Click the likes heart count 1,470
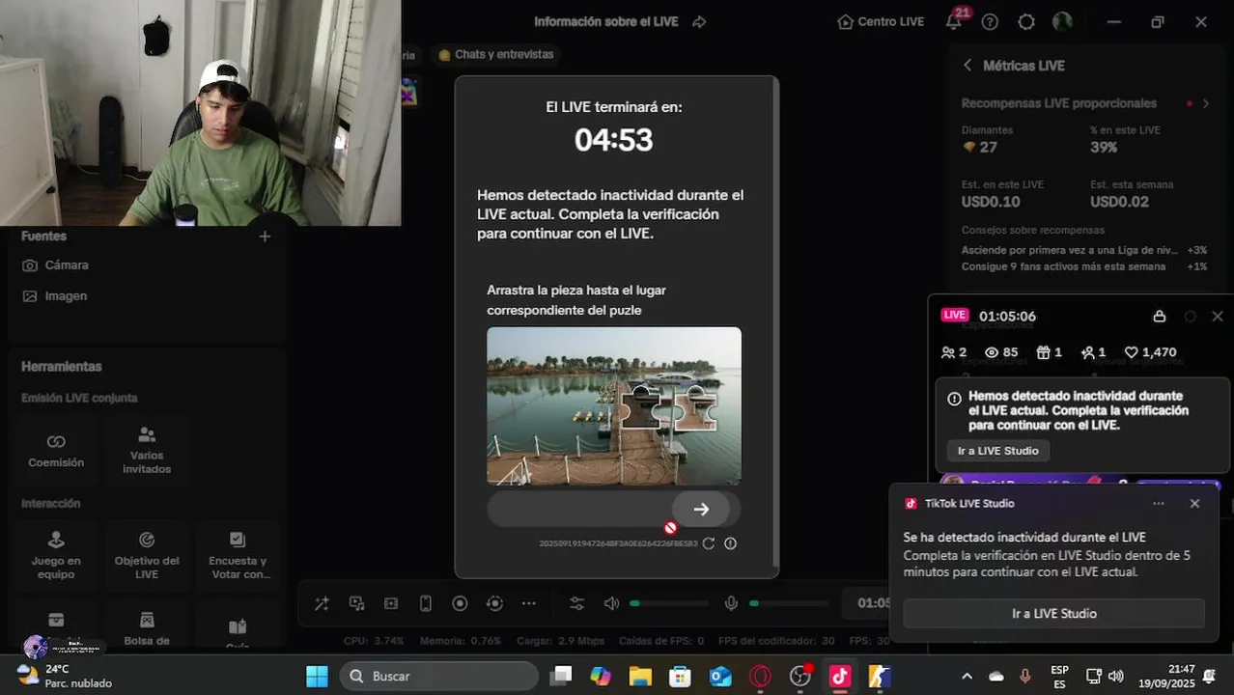 [1150, 352]
